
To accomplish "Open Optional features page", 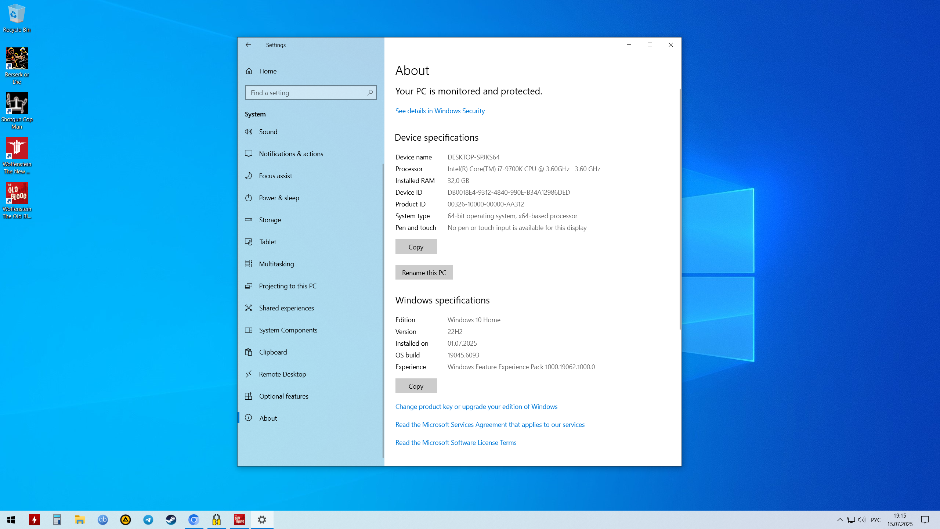I will [311, 396].
